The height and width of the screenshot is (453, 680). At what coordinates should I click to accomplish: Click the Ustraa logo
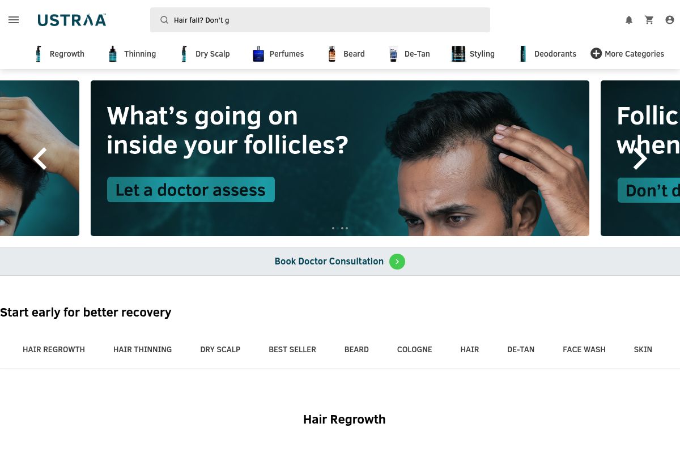point(72,20)
